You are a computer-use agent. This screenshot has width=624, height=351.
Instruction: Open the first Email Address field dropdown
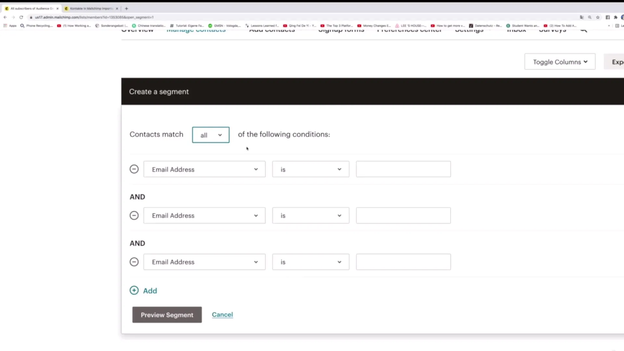[204, 169]
